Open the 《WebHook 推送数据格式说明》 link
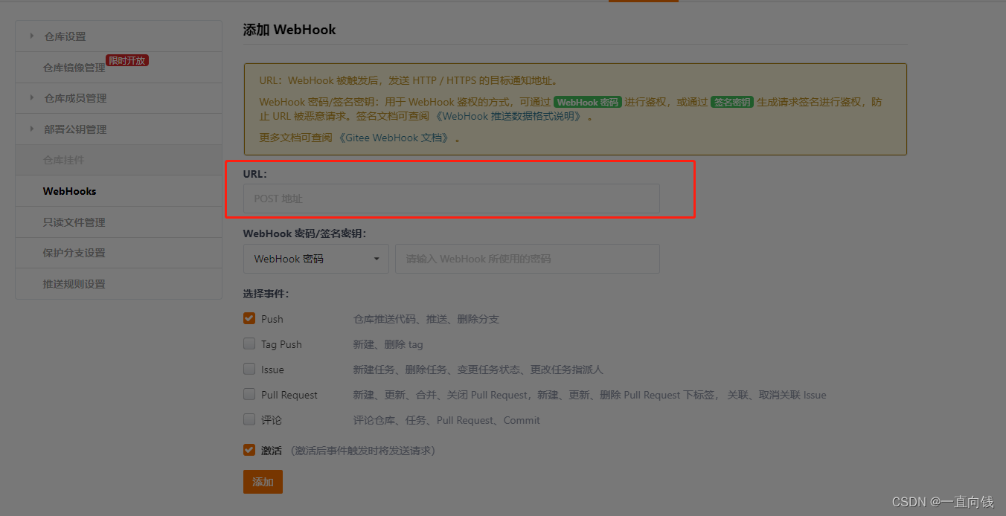This screenshot has height=516, width=1006. pos(507,117)
